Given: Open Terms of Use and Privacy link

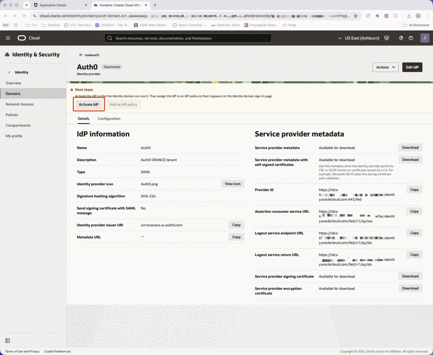Looking at the screenshot, I should coord(22,352).
